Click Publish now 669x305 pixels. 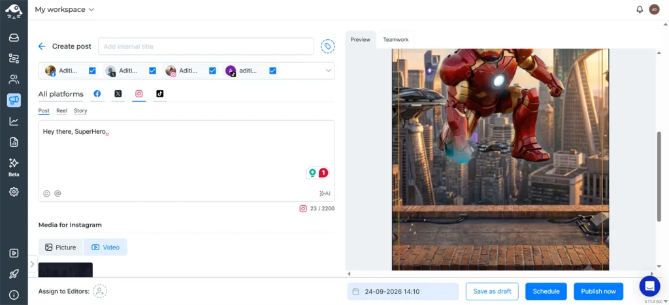click(598, 291)
